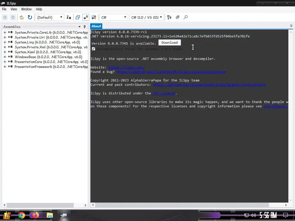
Task: Open Google Chrome from the taskbar
Action: (x=21, y=215)
